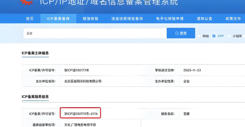Screen dimensions: 245x127
Task: Click the service license 京ICP证030173号-217A
Action: tap(81, 114)
